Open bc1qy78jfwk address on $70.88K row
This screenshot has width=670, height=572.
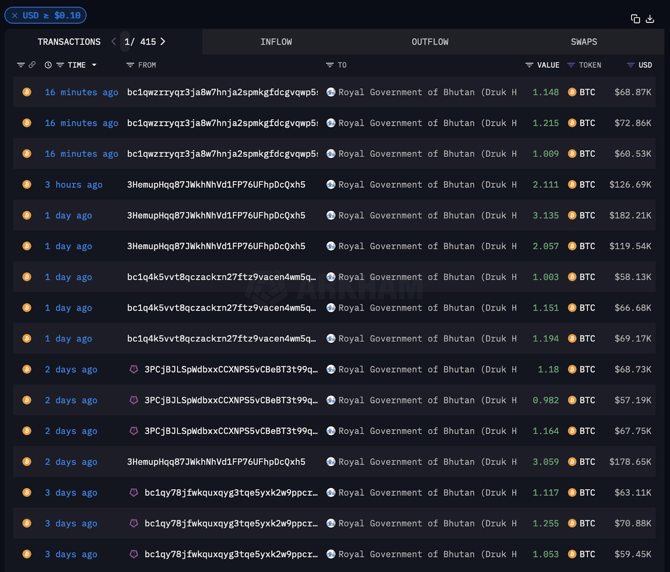click(x=231, y=523)
